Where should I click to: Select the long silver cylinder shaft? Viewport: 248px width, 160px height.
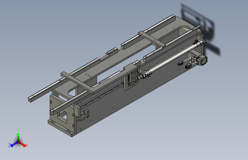tap(173, 58)
